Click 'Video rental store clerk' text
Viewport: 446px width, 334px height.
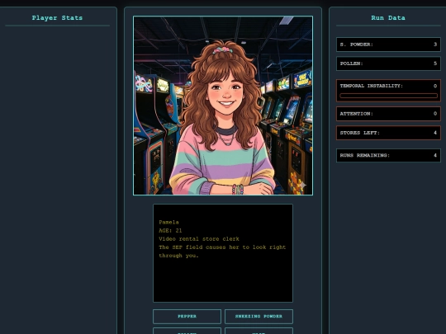(x=199, y=239)
